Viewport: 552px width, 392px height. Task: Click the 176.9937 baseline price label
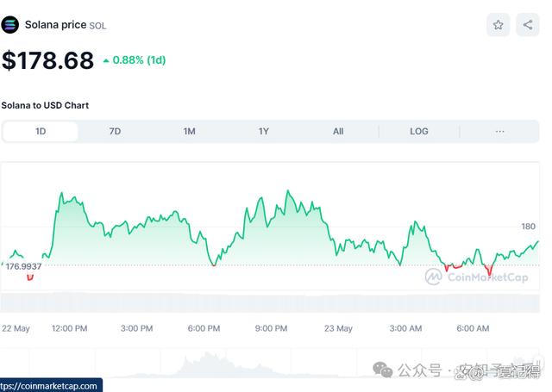click(x=23, y=266)
